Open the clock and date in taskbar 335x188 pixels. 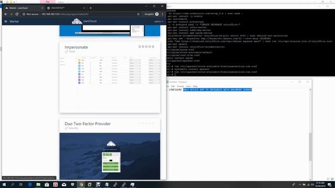tap(320, 184)
